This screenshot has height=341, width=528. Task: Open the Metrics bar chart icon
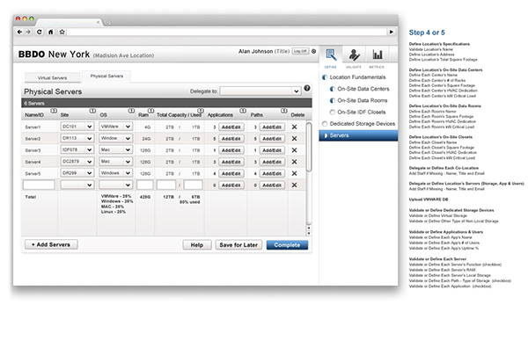pos(378,54)
